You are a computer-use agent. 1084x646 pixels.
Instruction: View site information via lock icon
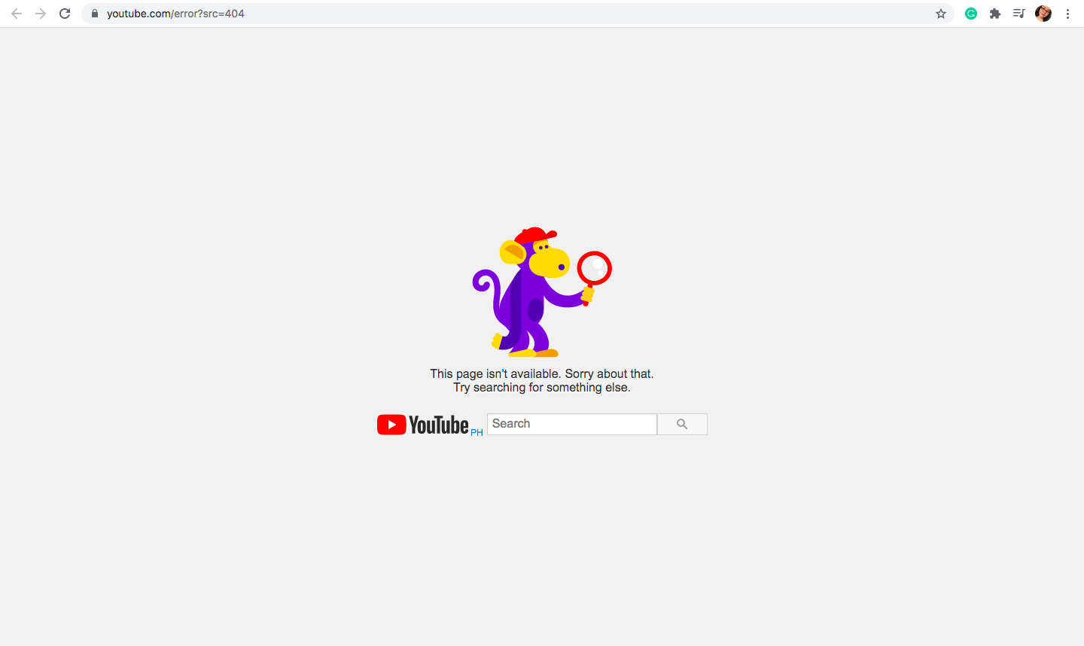[x=95, y=14]
